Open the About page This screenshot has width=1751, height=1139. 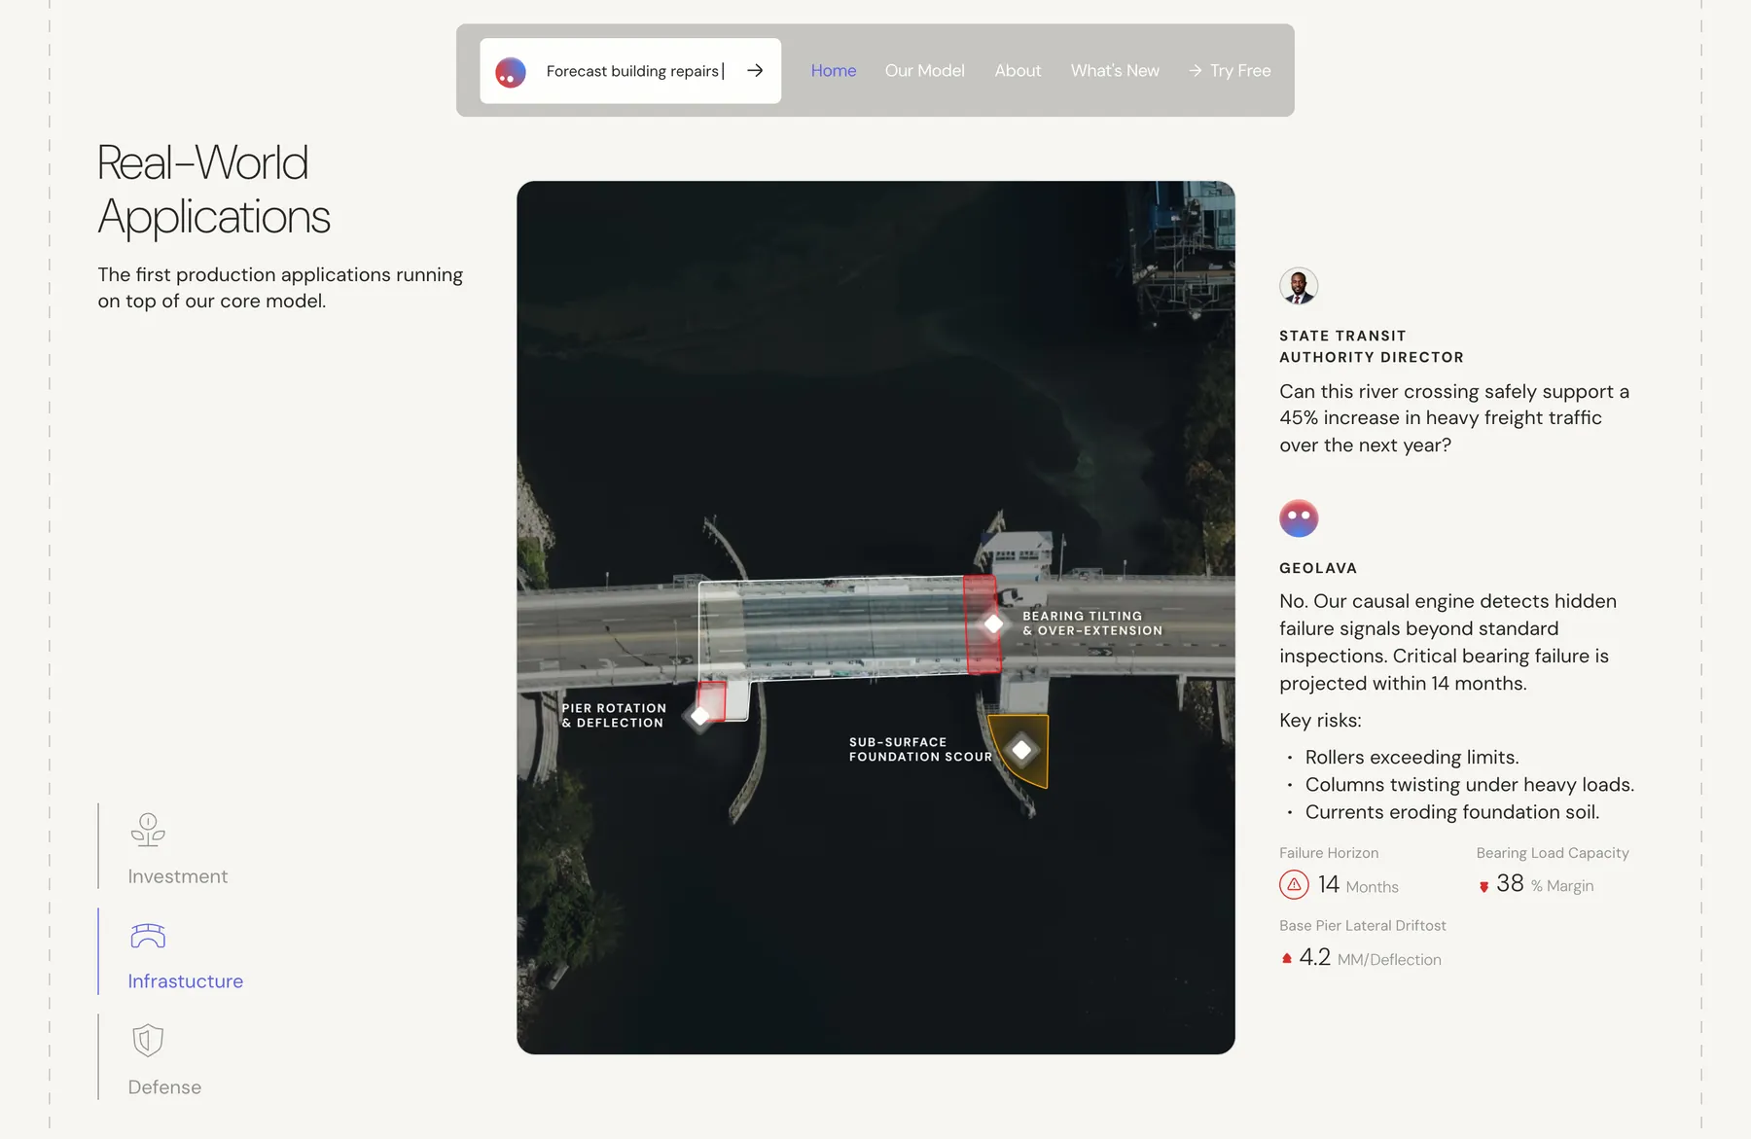(x=1018, y=71)
